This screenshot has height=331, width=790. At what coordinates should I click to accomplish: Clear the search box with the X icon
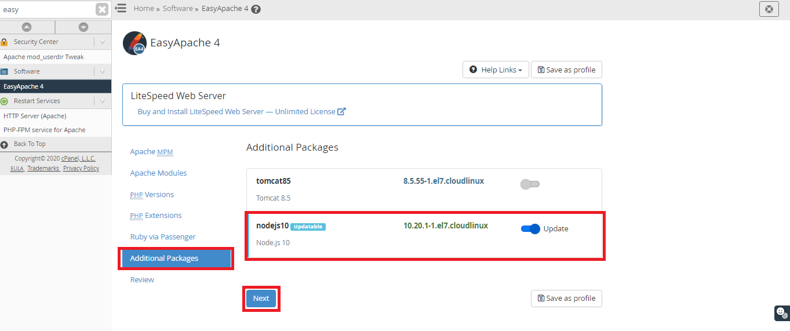102,9
